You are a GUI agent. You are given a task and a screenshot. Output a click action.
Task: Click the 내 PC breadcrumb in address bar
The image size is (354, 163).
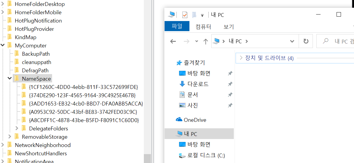pyautogui.click(x=235, y=41)
